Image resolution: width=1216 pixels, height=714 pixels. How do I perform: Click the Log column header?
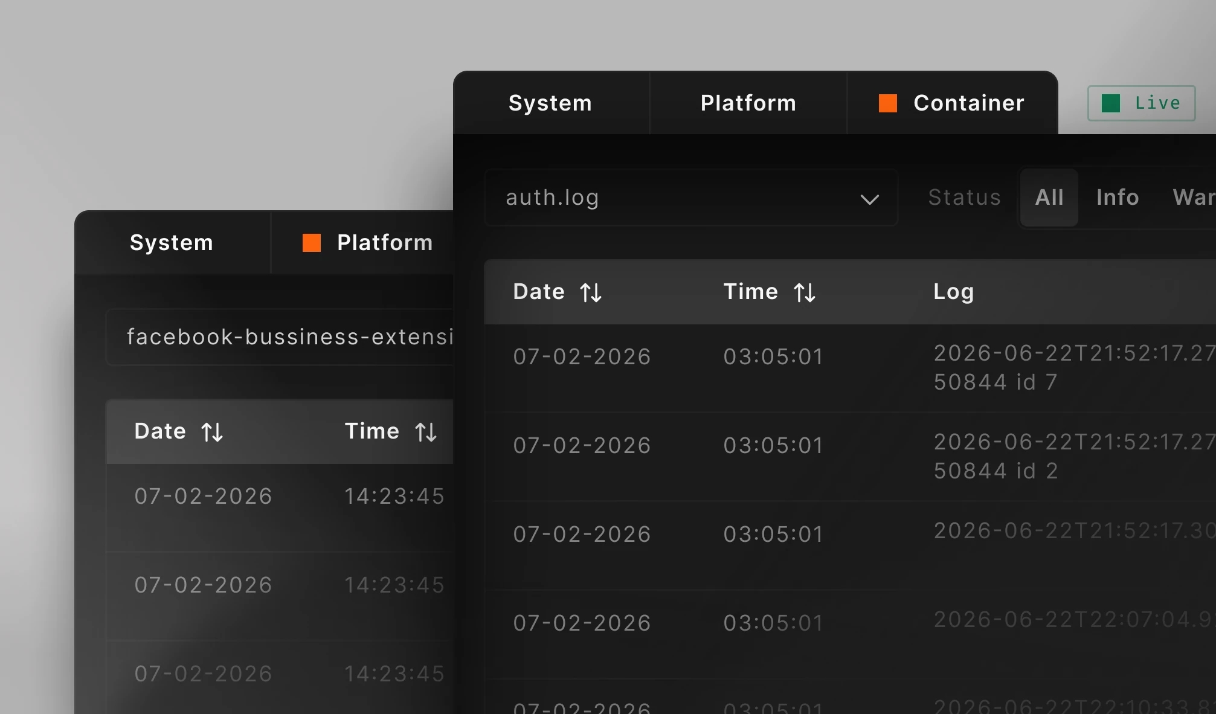point(954,292)
